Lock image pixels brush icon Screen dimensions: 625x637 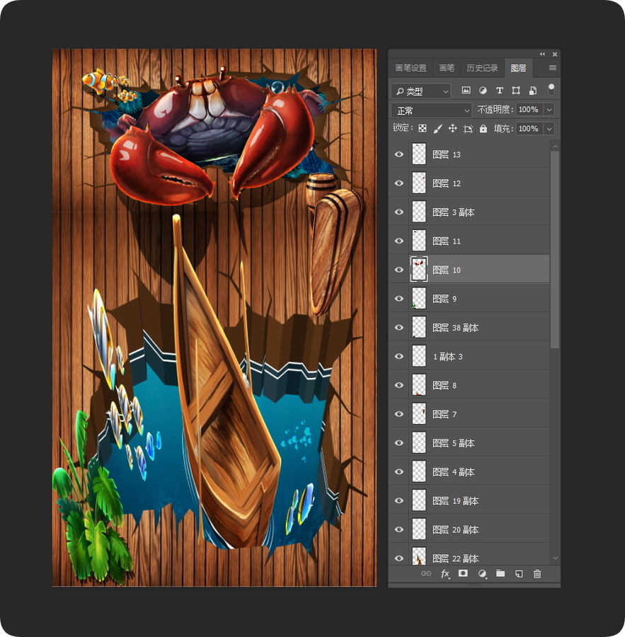[437, 129]
